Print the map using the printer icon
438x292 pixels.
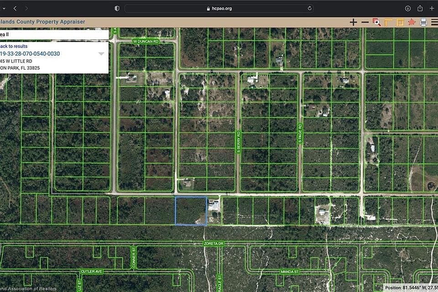(x=423, y=22)
